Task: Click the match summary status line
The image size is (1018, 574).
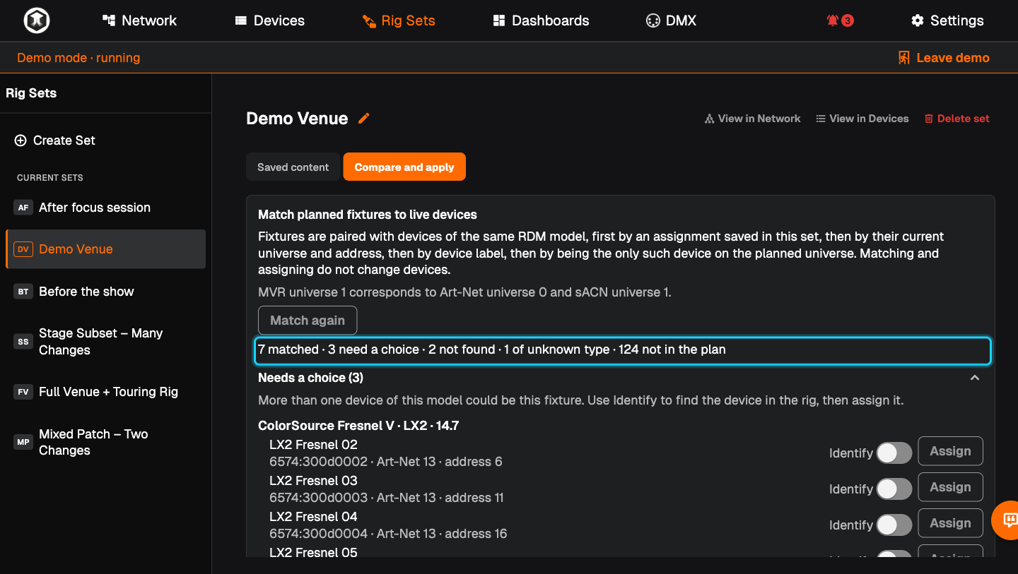Action: [623, 350]
